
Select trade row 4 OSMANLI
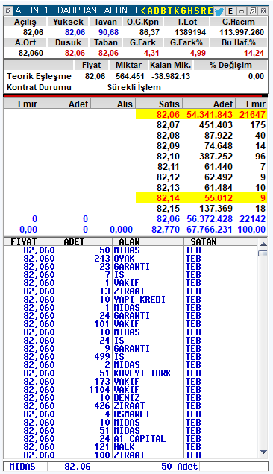(131, 414)
